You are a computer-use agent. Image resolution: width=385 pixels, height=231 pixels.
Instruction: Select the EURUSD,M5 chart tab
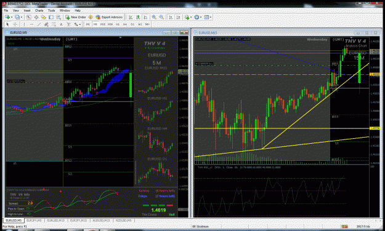pyautogui.click(x=14, y=221)
